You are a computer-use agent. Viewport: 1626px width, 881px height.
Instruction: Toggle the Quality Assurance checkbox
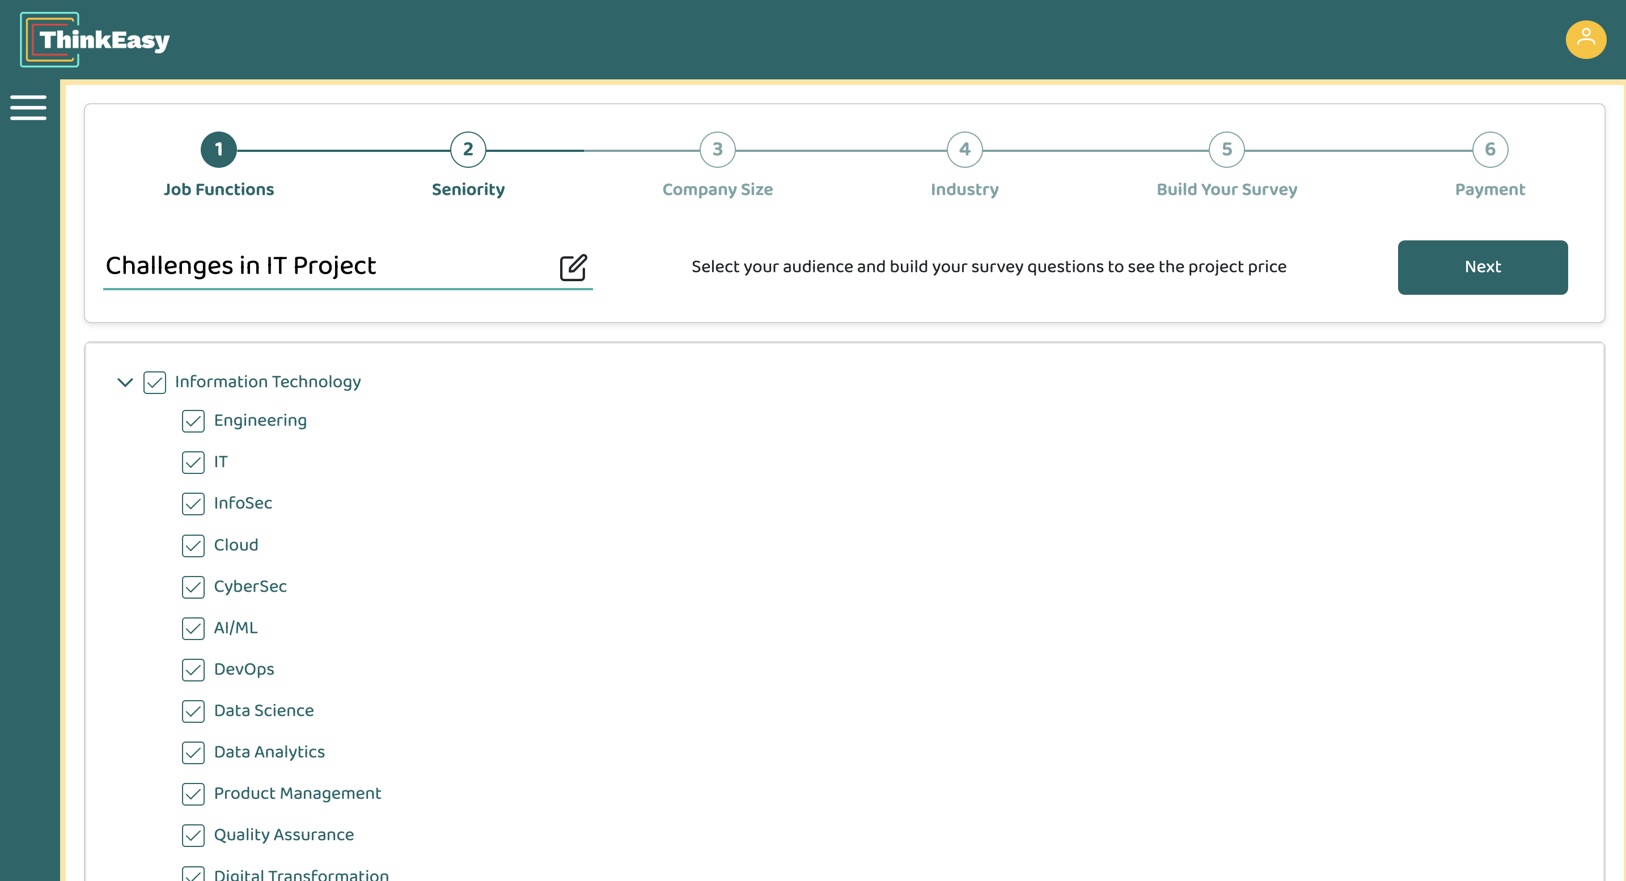[x=193, y=835]
